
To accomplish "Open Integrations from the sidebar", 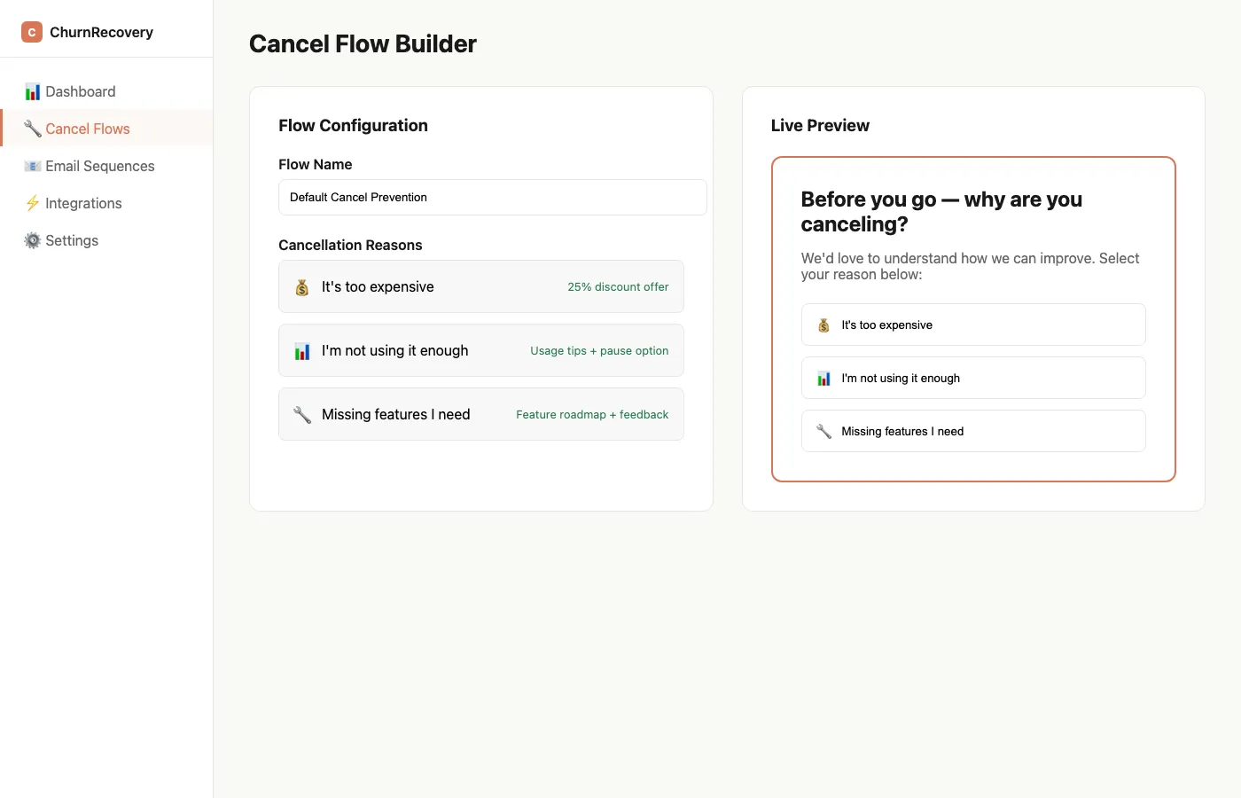I will (x=83, y=204).
